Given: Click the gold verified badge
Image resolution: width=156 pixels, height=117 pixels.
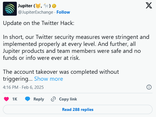Looking at the screenshot, I should point(54,6).
